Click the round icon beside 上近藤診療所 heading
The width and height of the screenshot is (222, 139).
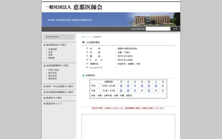pyautogui.click(x=83, y=42)
